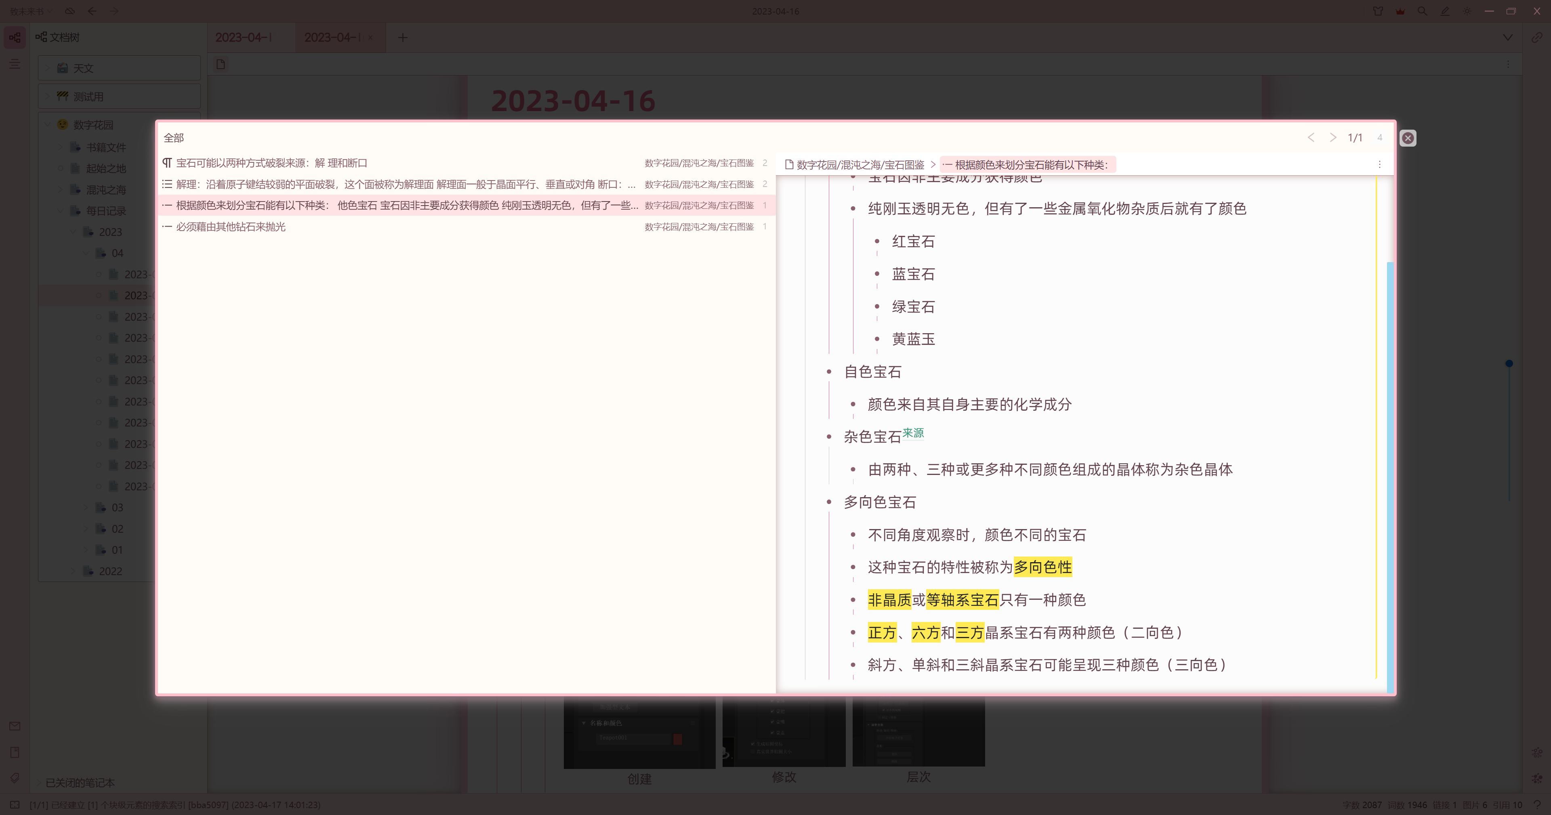Open daily note with the pencil icon
The image size is (1551, 815).
[1445, 11]
